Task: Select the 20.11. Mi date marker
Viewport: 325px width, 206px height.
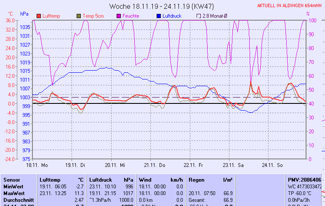Action: point(115,165)
